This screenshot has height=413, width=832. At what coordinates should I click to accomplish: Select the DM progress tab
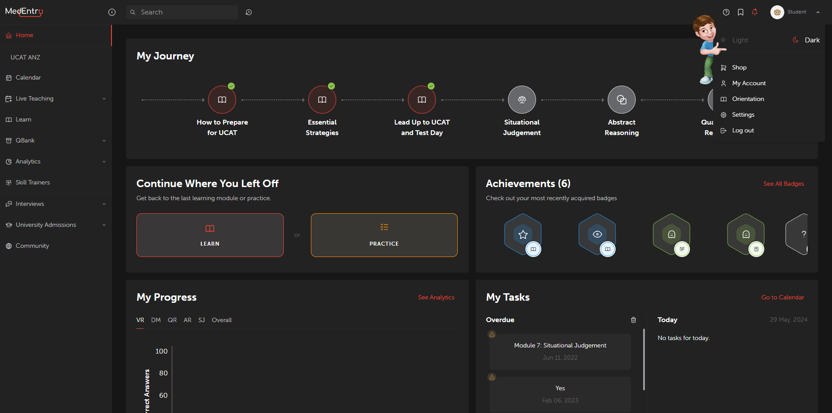tap(156, 320)
